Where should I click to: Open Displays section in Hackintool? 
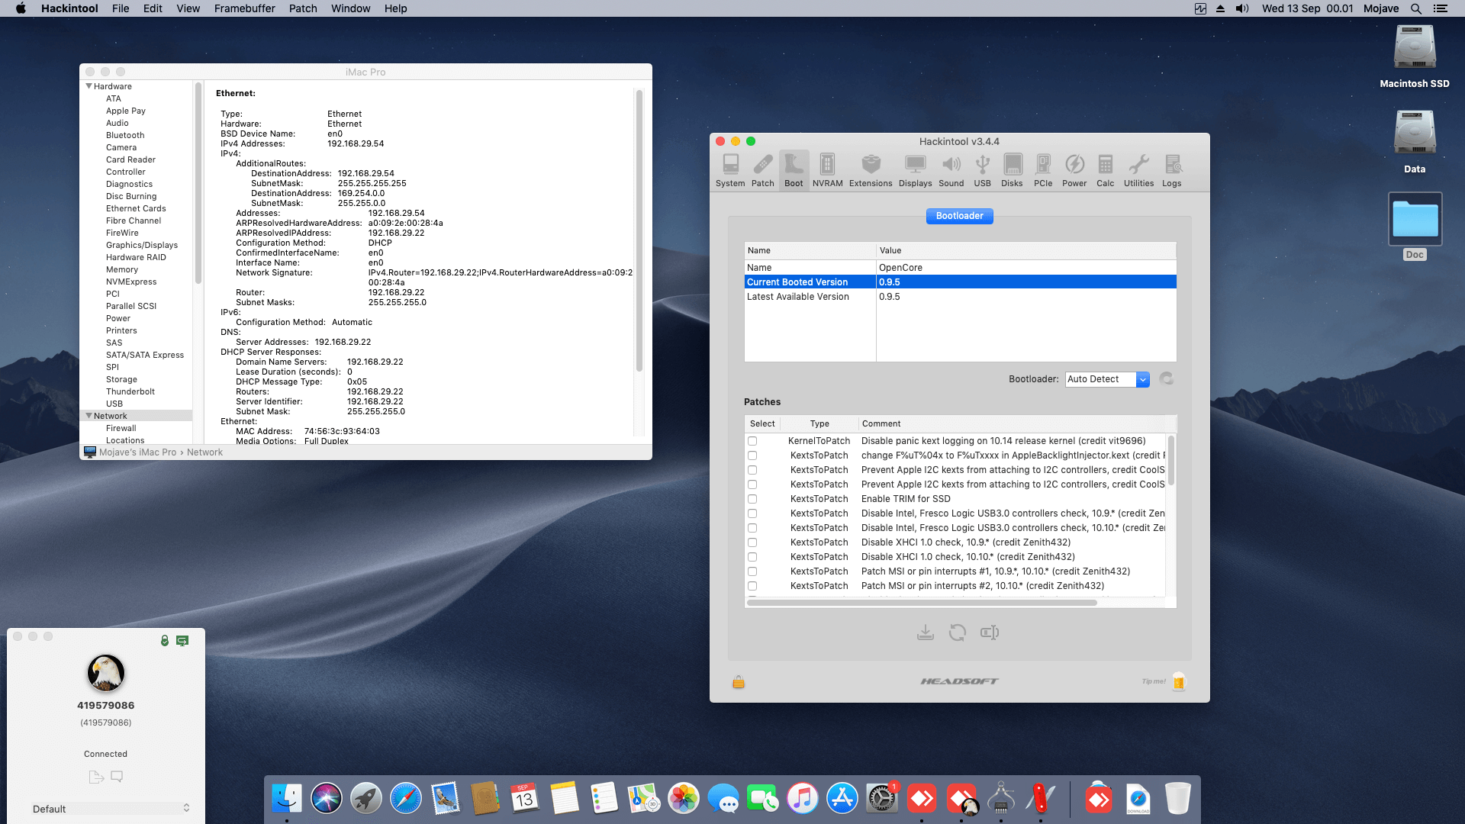915,171
